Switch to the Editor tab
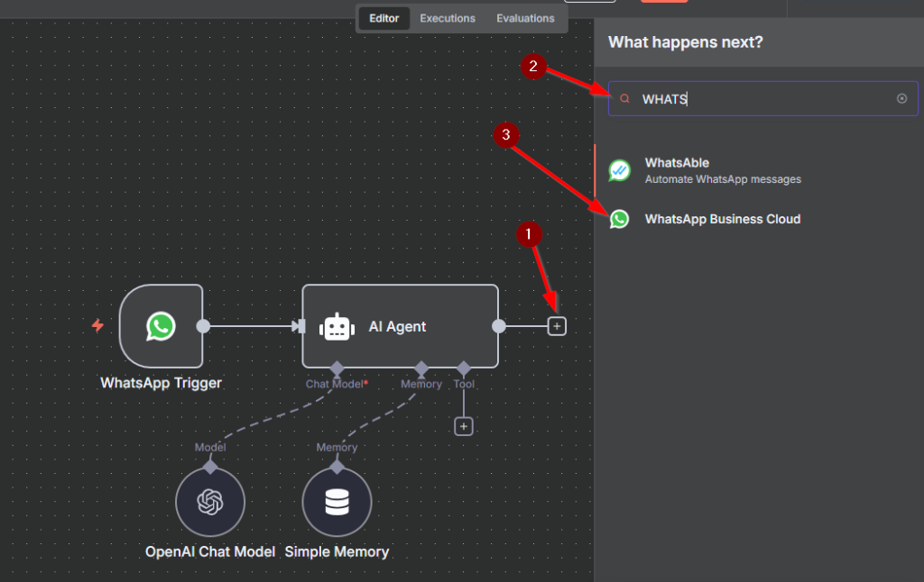Image resolution: width=924 pixels, height=582 pixels. point(384,18)
